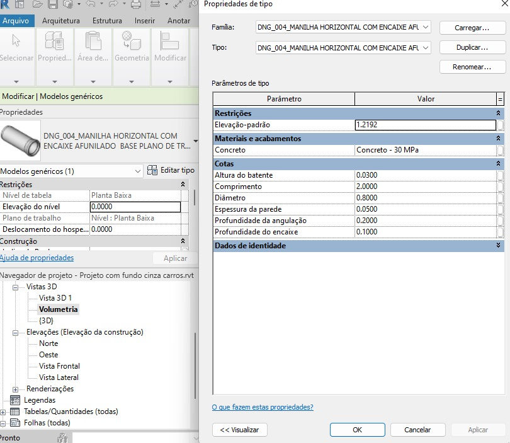
Task: Select Vista Frontal elevation in browser
Action: (x=59, y=366)
